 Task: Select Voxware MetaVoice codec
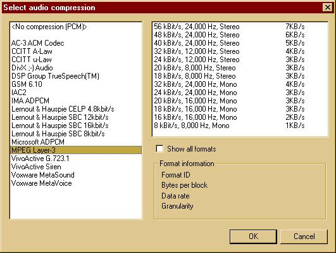click(76, 183)
